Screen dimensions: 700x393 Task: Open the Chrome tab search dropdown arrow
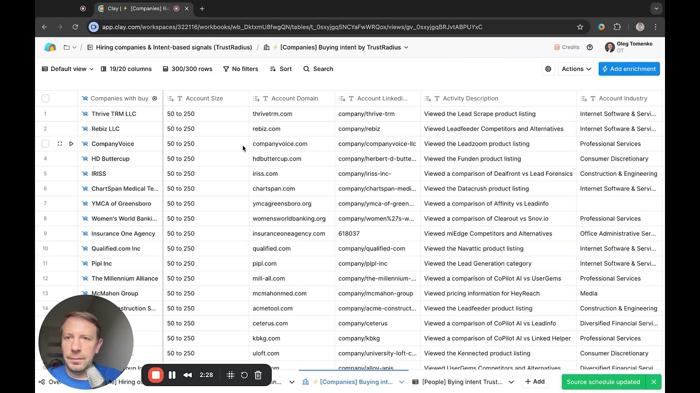coord(656,8)
